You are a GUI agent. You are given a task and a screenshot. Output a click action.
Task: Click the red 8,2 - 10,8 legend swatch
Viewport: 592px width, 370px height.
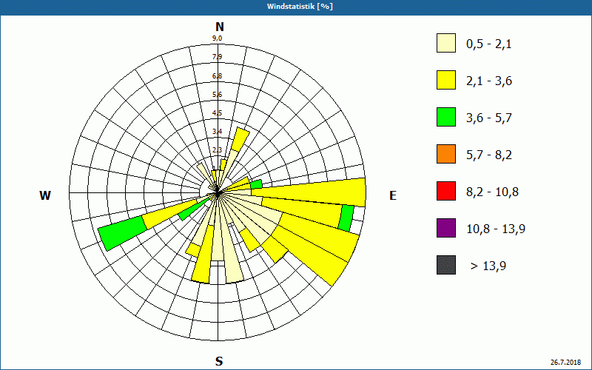point(446,191)
